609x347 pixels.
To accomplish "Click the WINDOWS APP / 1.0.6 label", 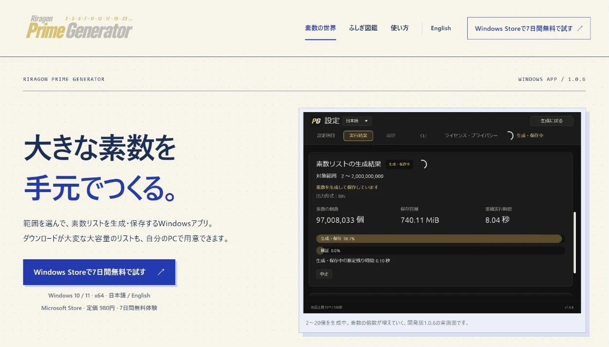I will pyautogui.click(x=552, y=79).
